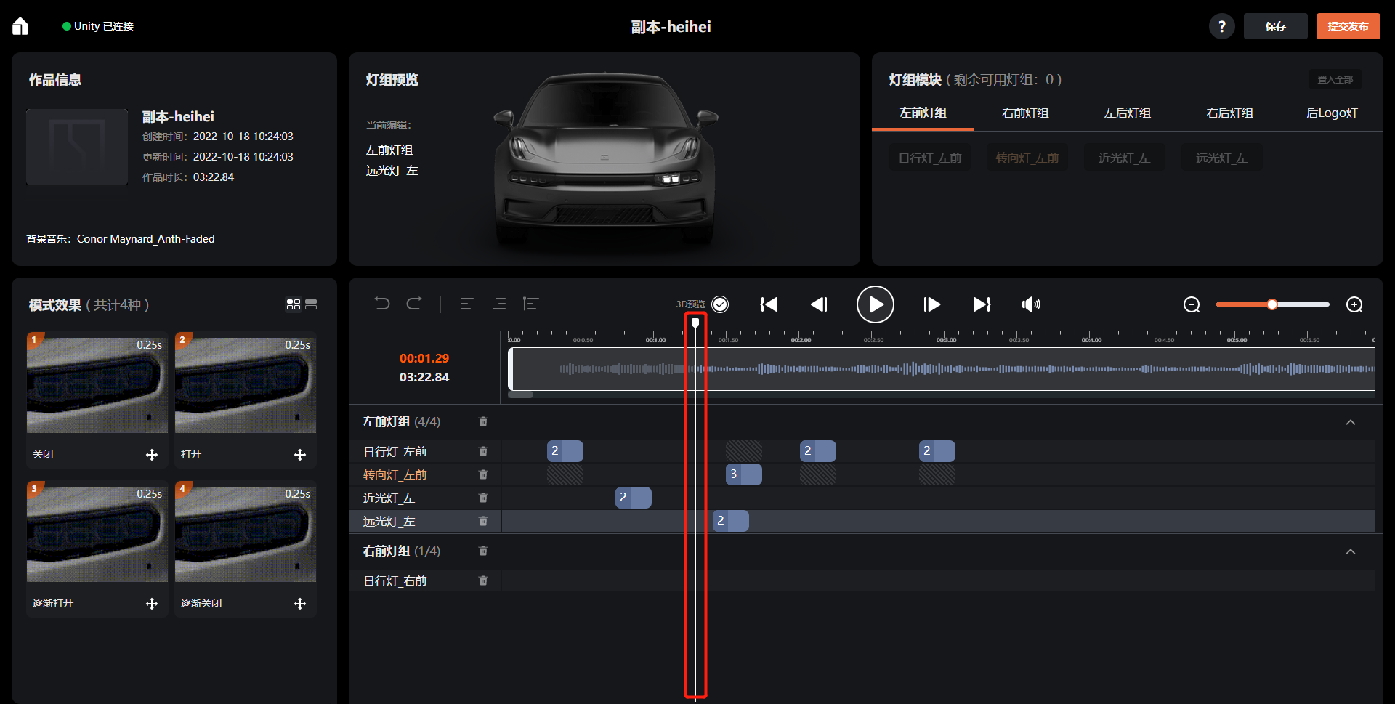The height and width of the screenshot is (704, 1395).
Task: Add the 逐渐打开 effect with its move icon
Action: [x=152, y=604]
